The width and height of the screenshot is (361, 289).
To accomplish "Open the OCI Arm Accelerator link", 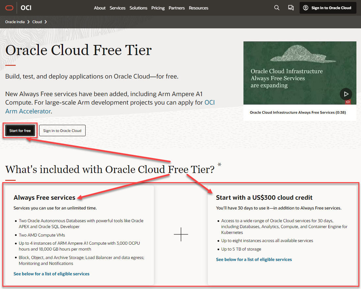I will (x=110, y=107).
